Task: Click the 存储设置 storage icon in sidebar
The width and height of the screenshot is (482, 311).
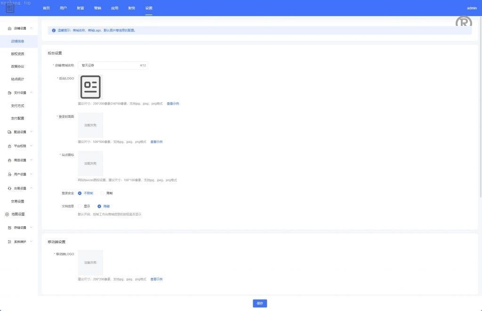Action: (x=9, y=228)
